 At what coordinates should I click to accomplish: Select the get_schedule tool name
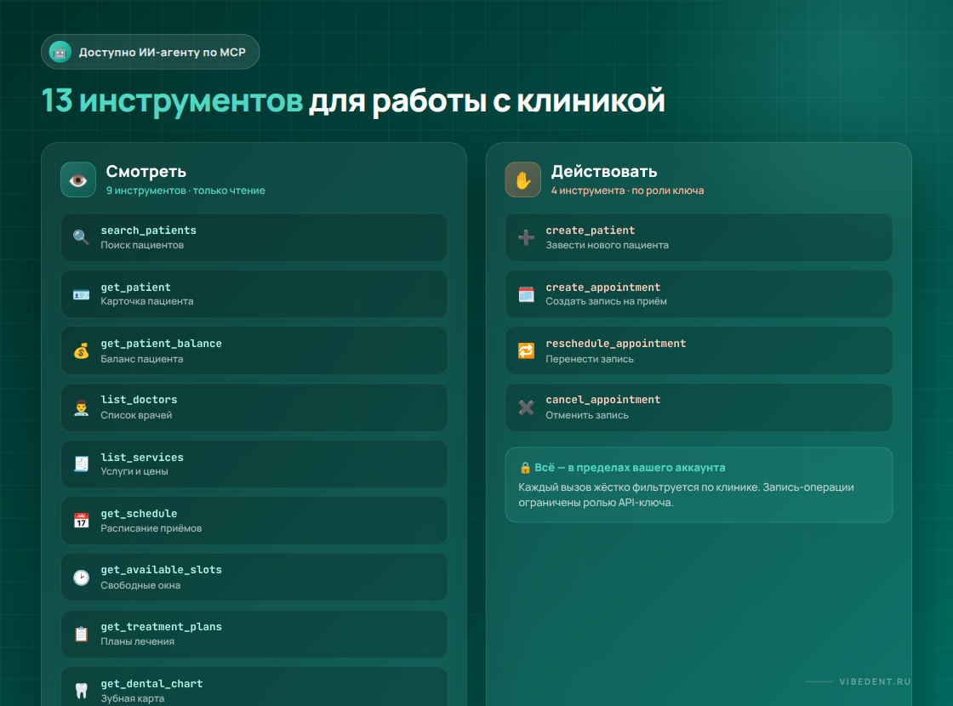[x=139, y=514]
